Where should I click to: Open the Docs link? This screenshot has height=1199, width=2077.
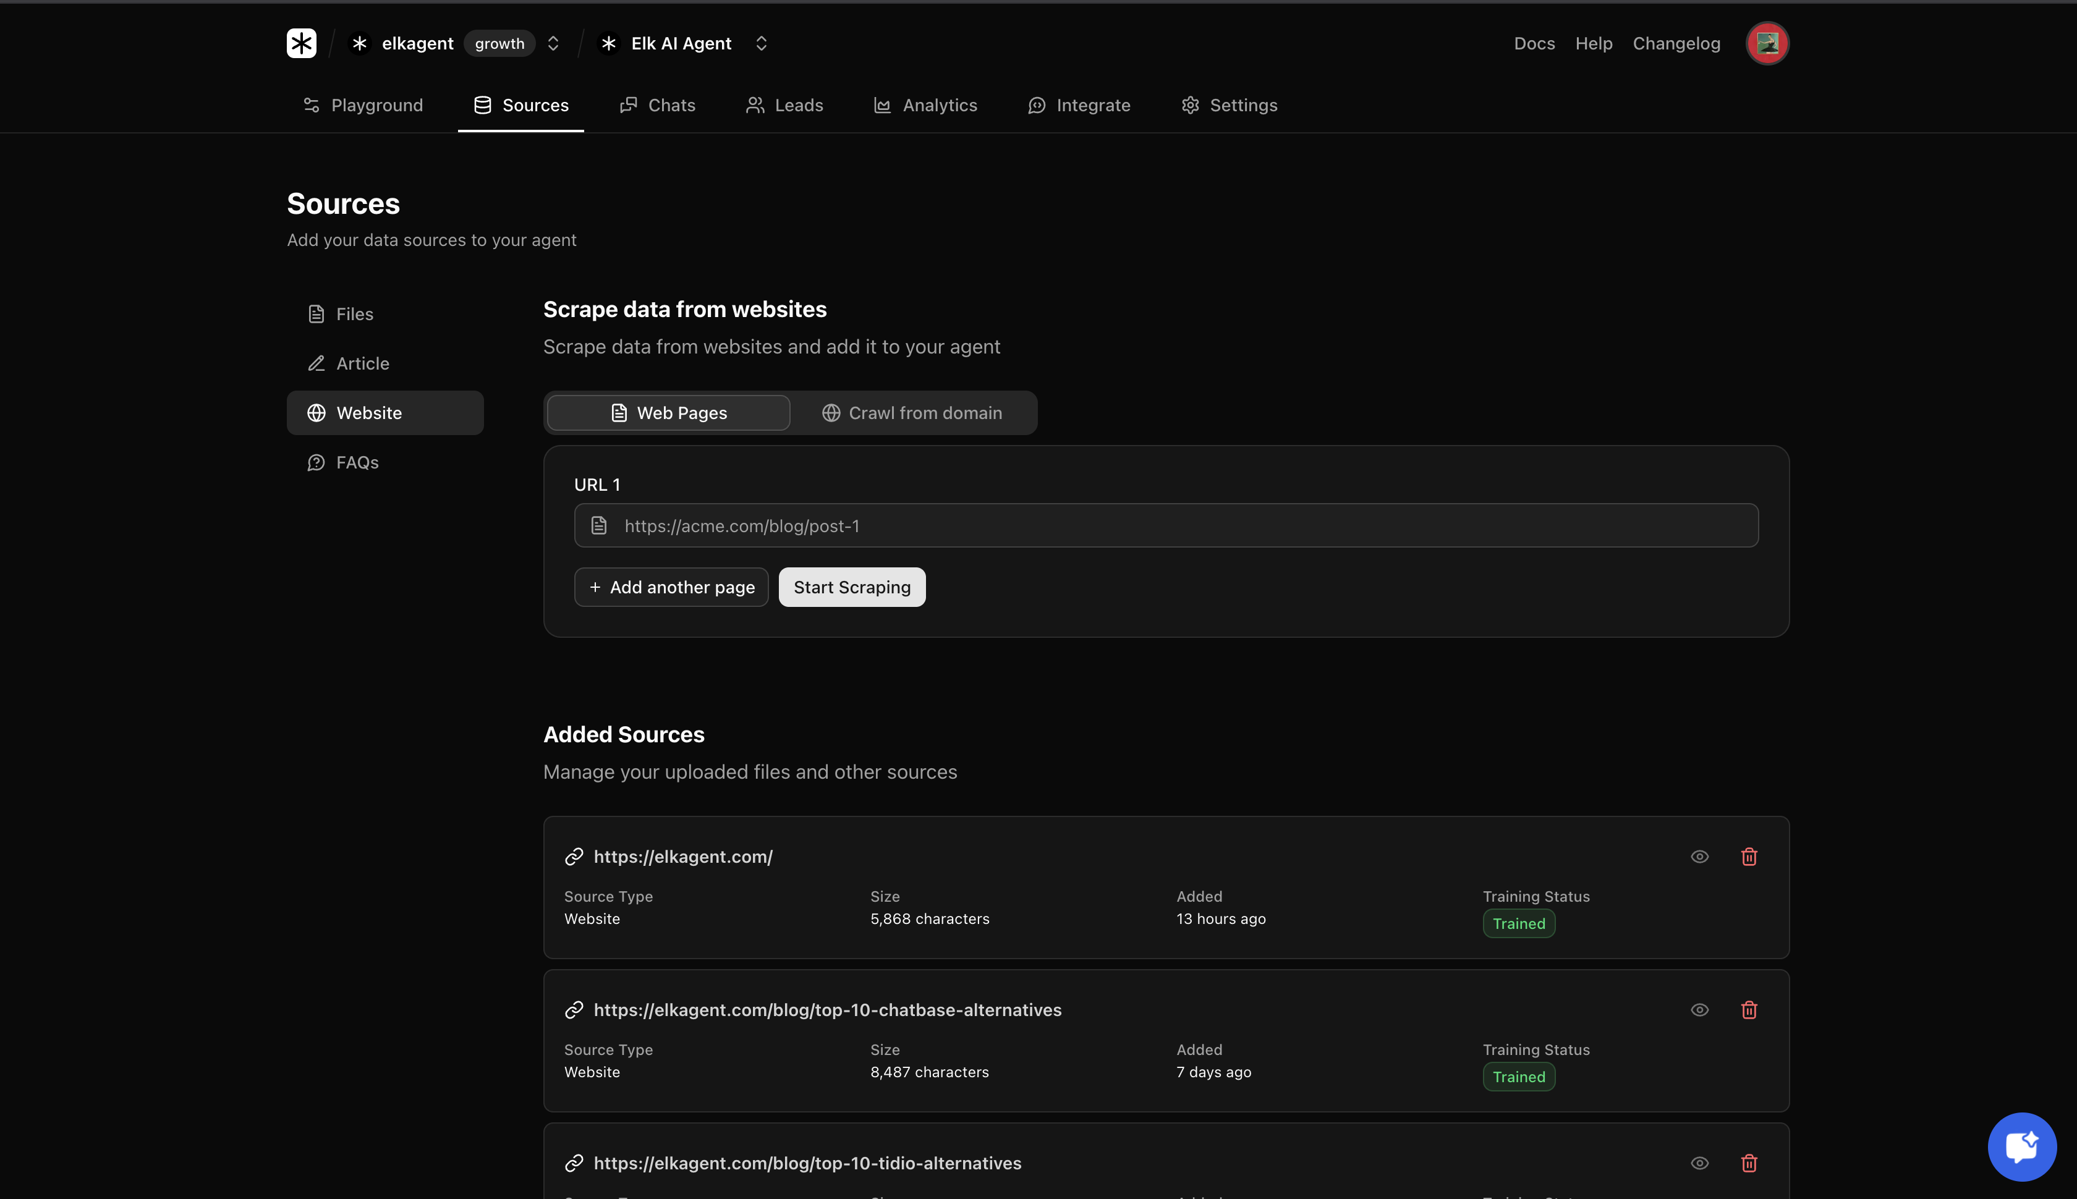pyautogui.click(x=1534, y=44)
